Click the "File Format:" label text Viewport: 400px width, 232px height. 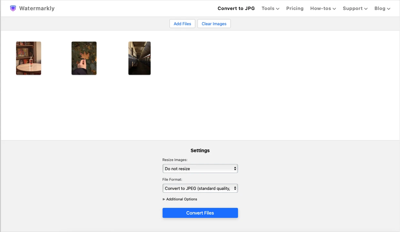click(172, 179)
